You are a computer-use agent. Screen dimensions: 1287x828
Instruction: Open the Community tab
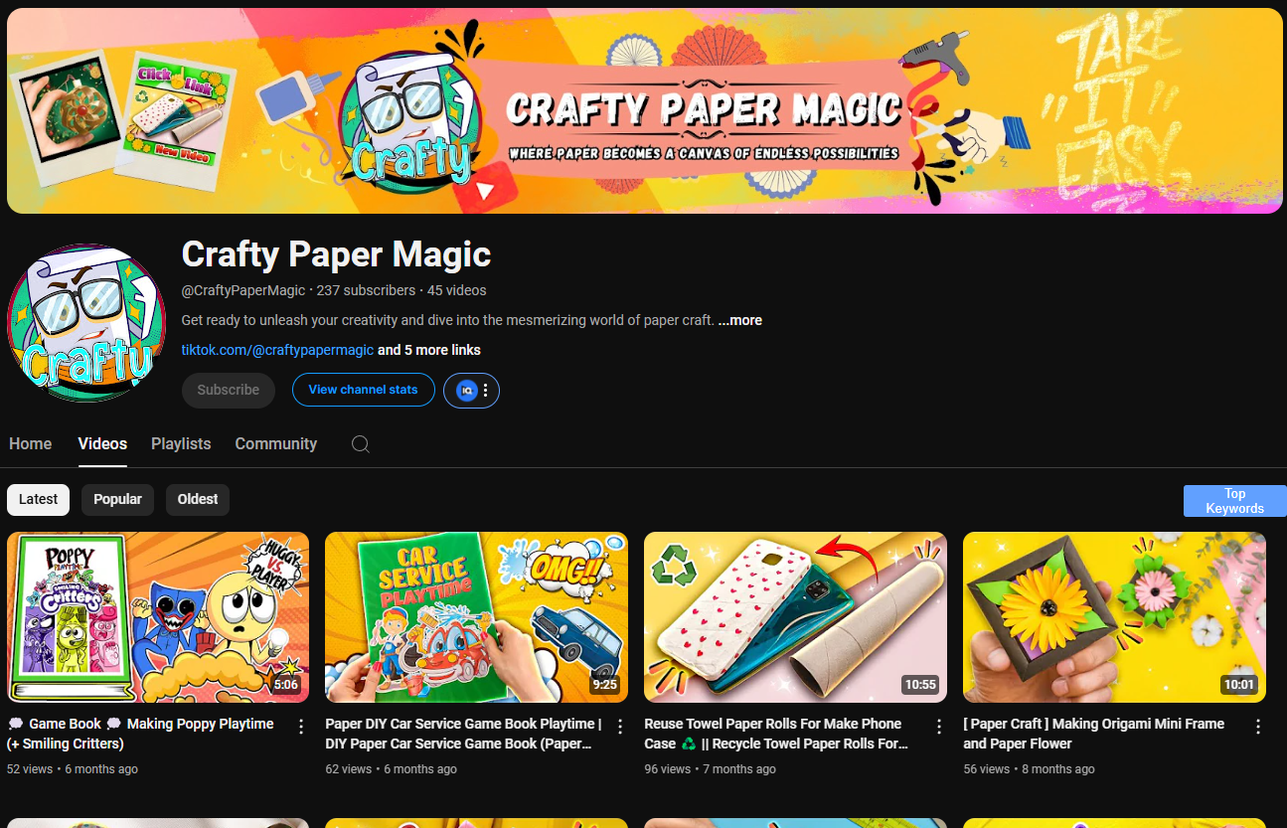point(275,444)
